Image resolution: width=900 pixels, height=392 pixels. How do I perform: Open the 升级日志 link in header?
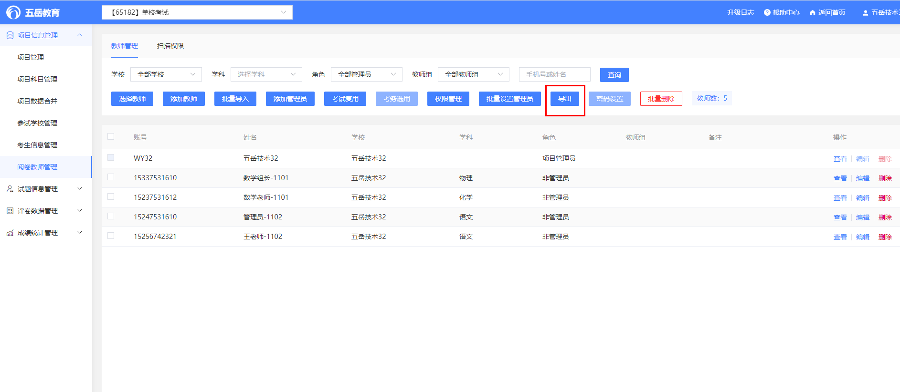coord(741,12)
